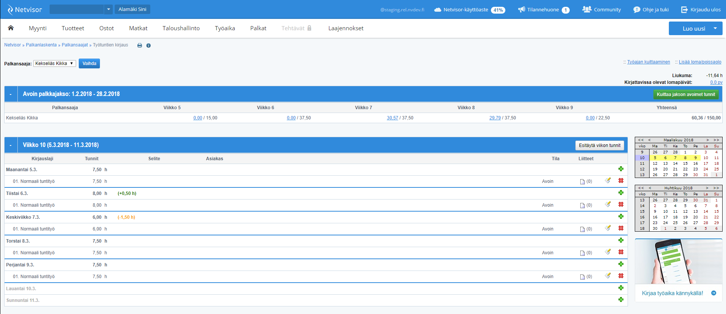Open the Työaika menu

point(225,28)
